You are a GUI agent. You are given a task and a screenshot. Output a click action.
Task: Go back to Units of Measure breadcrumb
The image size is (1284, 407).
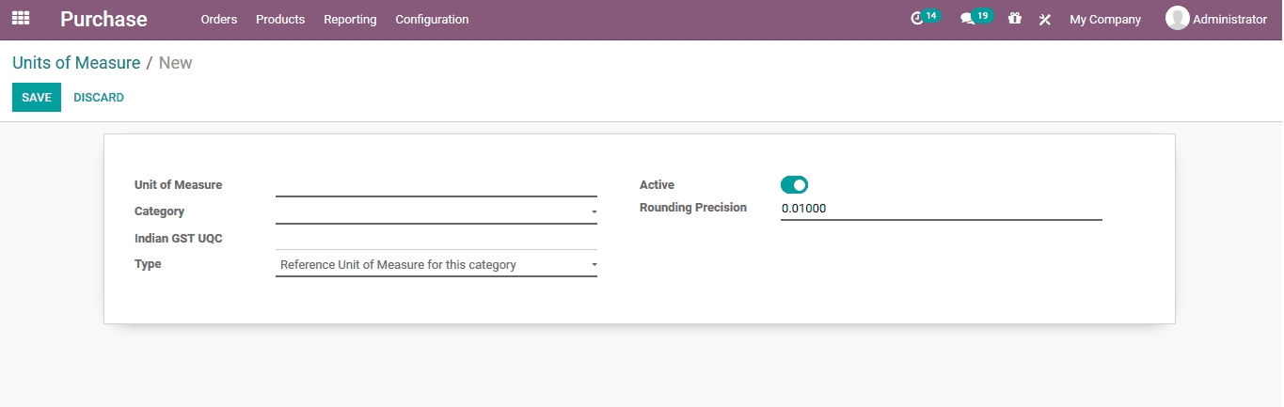(x=76, y=63)
